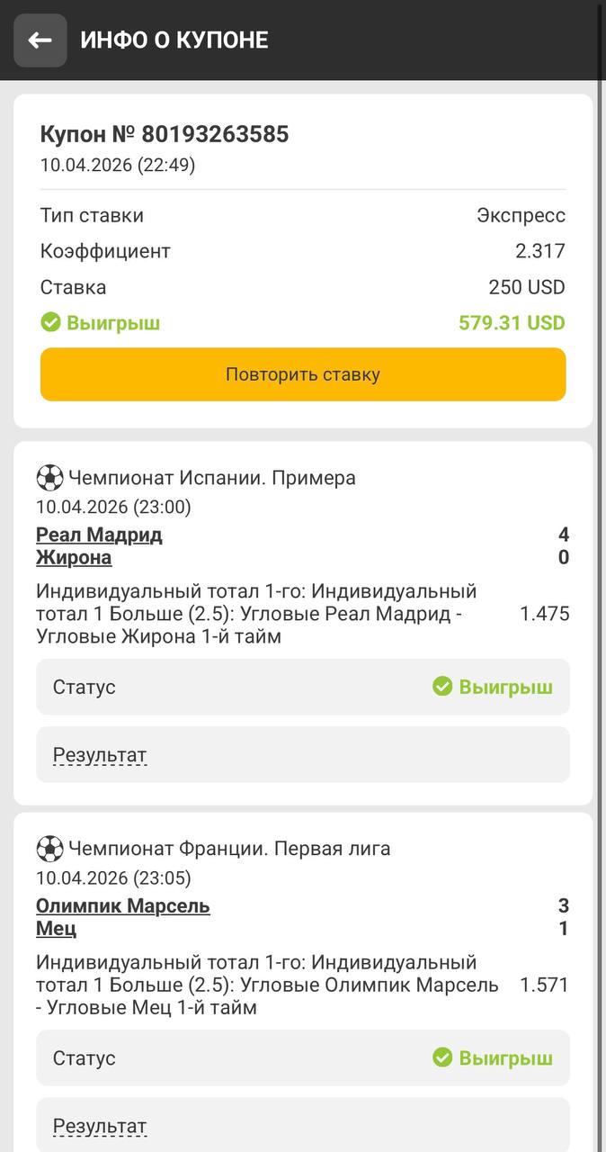Screen dimensions: 606x1152
Task: Click the 1.571 odds value
Action: (544, 985)
